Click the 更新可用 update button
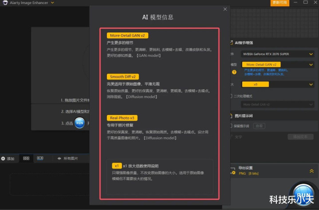319x210 pixels. tap(280, 3)
